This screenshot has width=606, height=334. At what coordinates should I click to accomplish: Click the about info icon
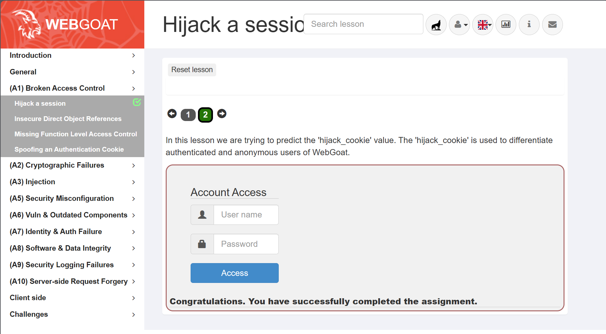click(529, 25)
